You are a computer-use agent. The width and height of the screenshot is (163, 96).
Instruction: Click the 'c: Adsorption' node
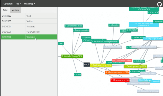114,25
